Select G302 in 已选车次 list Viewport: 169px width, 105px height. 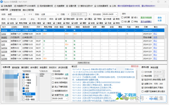(41, 76)
